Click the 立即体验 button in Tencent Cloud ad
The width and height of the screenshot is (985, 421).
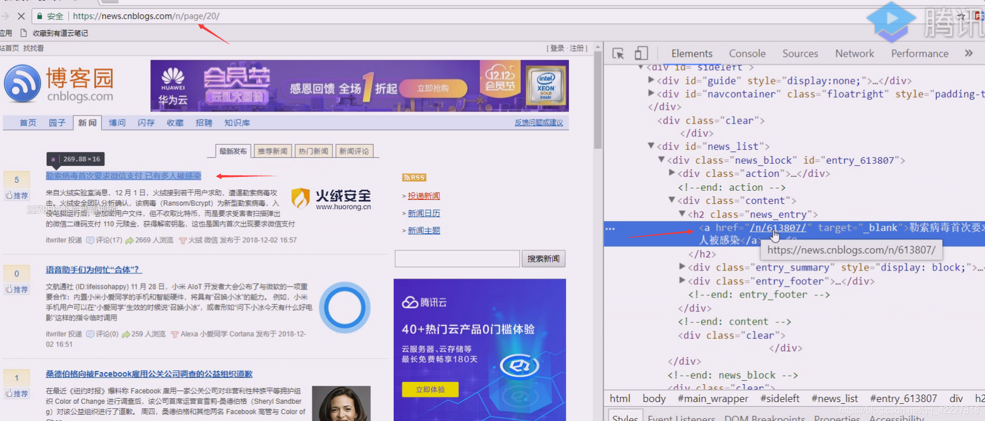[431, 389]
